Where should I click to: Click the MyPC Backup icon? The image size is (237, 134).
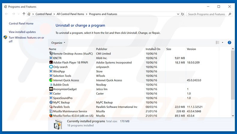tap(51, 102)
